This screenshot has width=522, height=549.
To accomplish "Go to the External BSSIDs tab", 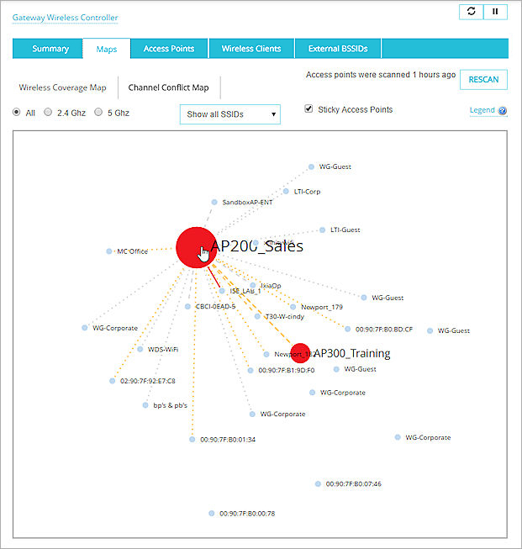I will [332, 49].
